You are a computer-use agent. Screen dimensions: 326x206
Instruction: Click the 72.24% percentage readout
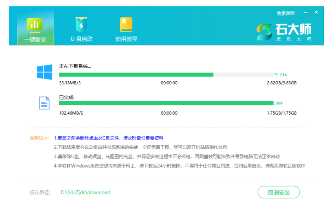click(x=280, y=74)
